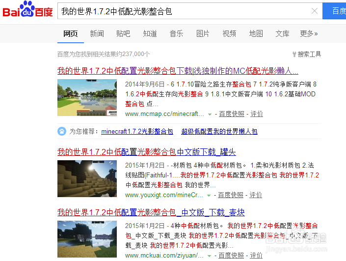Open the 音乐 tab
346x261 pixels.
coord(176,33)
